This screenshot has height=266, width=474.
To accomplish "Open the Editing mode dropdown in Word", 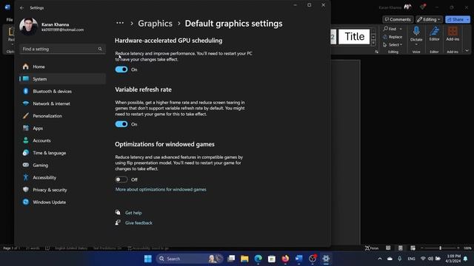I will pos(429,20).
